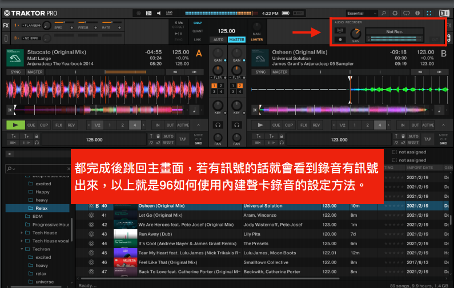Collapse deck A advanced panel chevron

pos(199,125)
